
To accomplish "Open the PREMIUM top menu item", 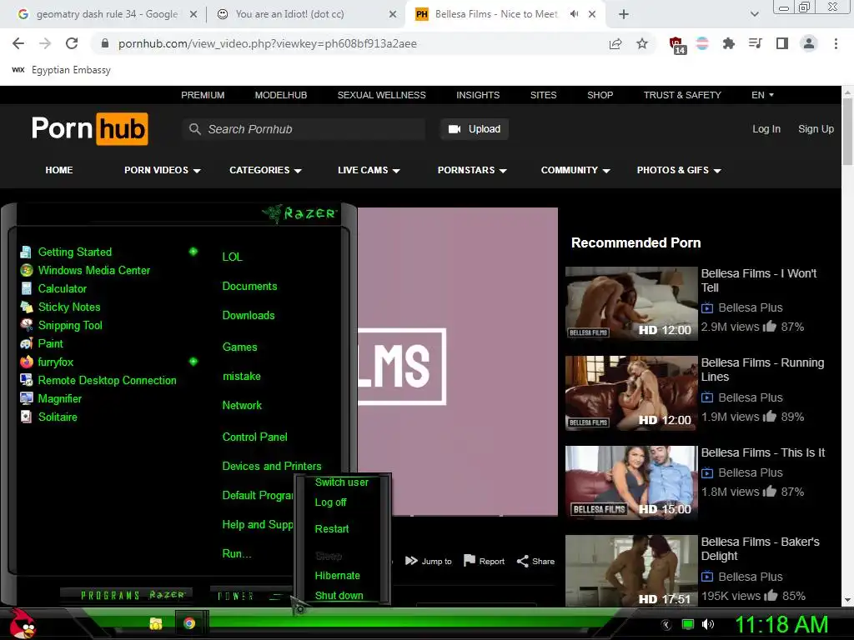I will click(x=203, y=95).
